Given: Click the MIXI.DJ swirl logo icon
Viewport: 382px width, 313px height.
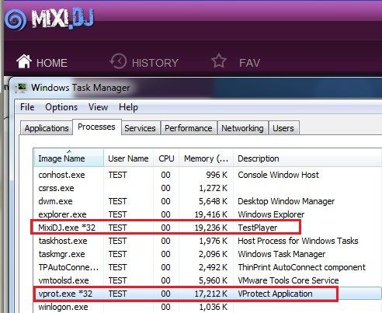Looking at the screenshot, I should point(16,20).
